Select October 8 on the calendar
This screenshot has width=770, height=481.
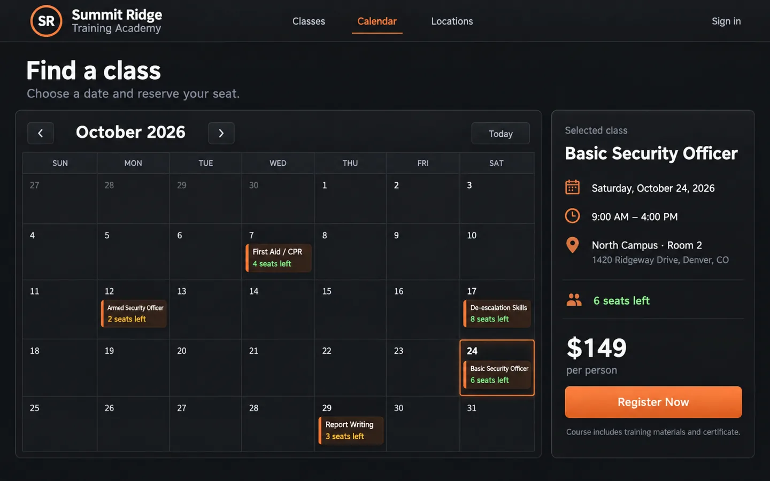point(350,252)
